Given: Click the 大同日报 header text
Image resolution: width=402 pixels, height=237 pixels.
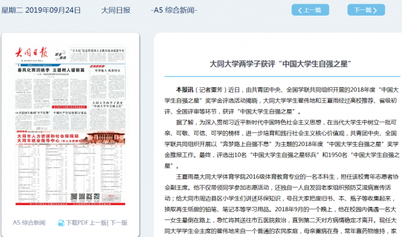Looking at the screenshot, I should pos(116,10).
